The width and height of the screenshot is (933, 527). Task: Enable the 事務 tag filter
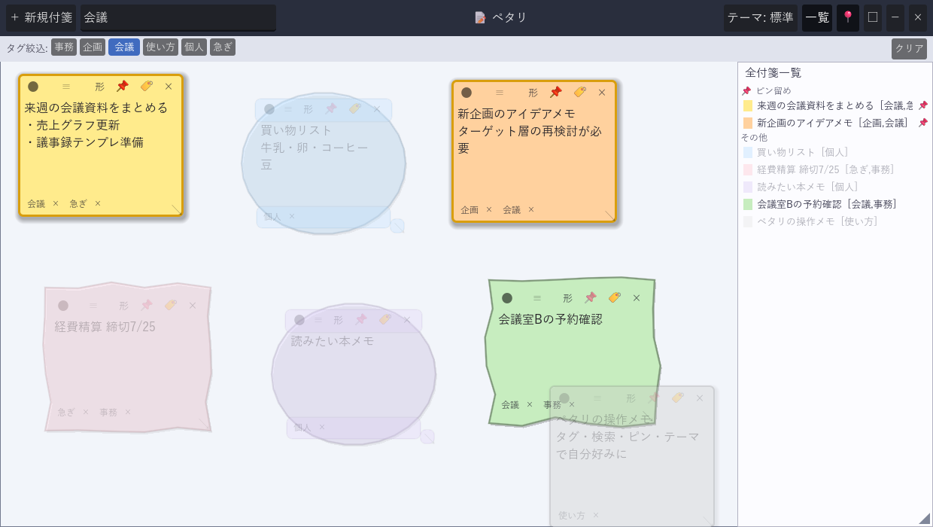tap(64, 47)
